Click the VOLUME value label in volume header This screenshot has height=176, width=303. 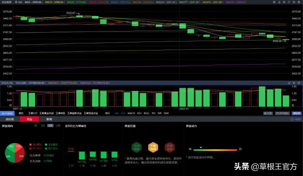[x=30, y=83]
